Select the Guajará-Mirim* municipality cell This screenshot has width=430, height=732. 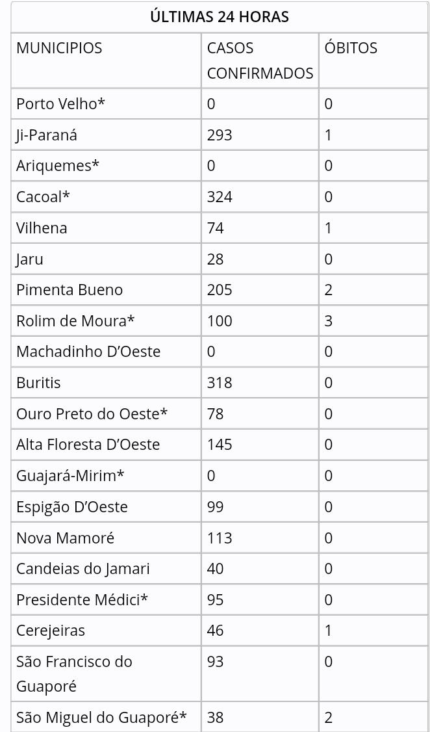[x=70, y=476]
